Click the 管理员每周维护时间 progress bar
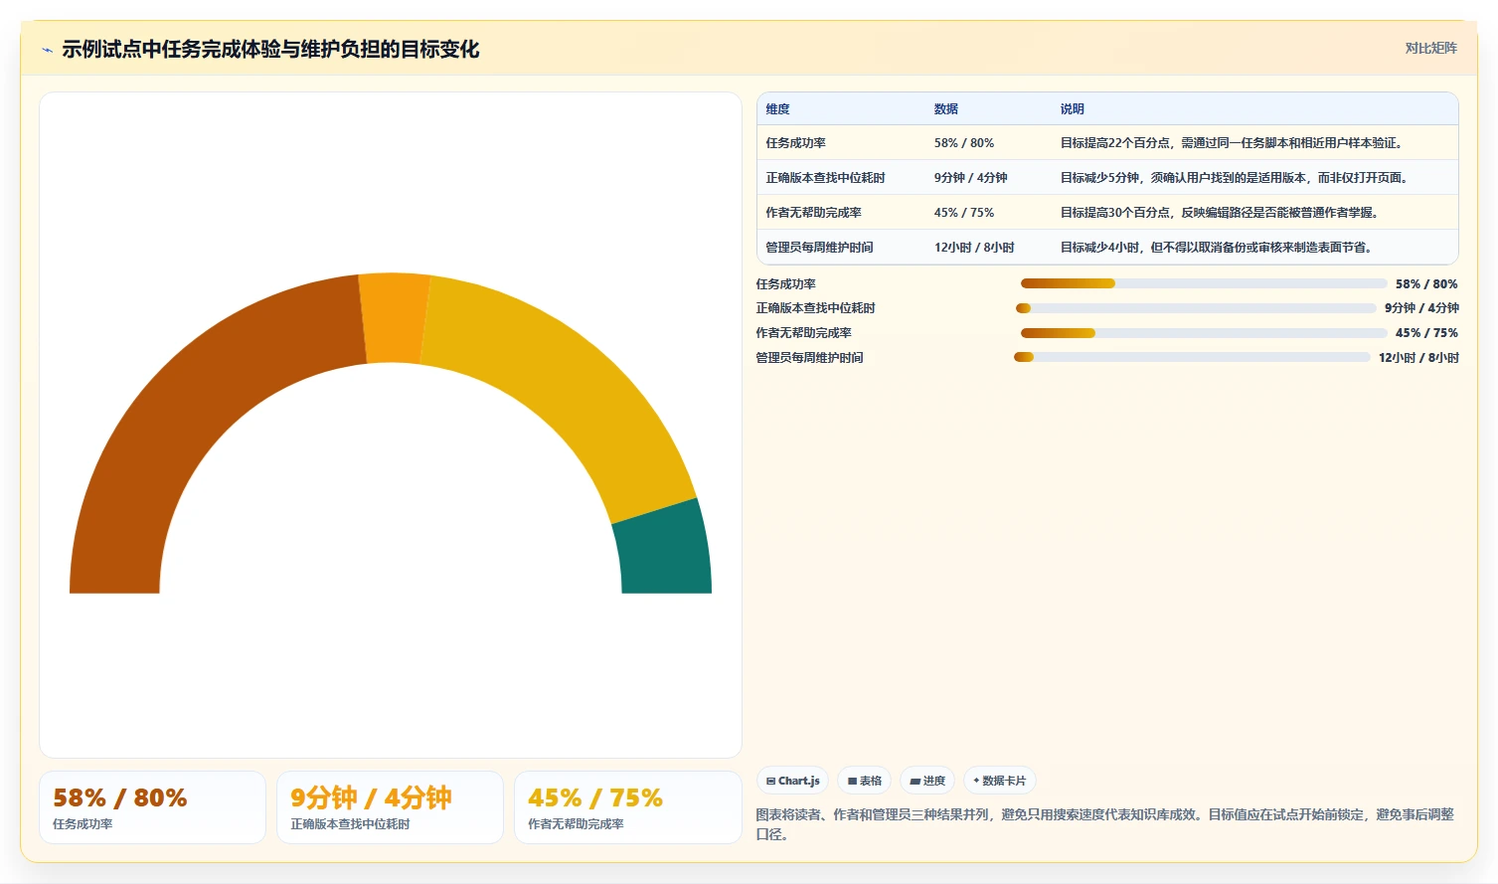This screenshot has width=1498, height=884. pos(1192,357)
